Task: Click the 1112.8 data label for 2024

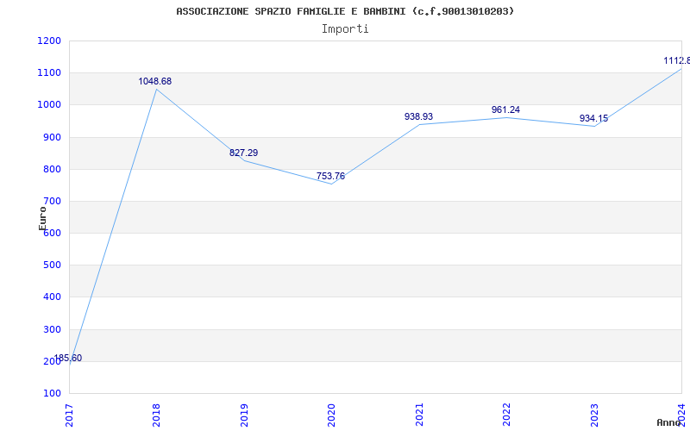Action: click(x=677, y=60)
